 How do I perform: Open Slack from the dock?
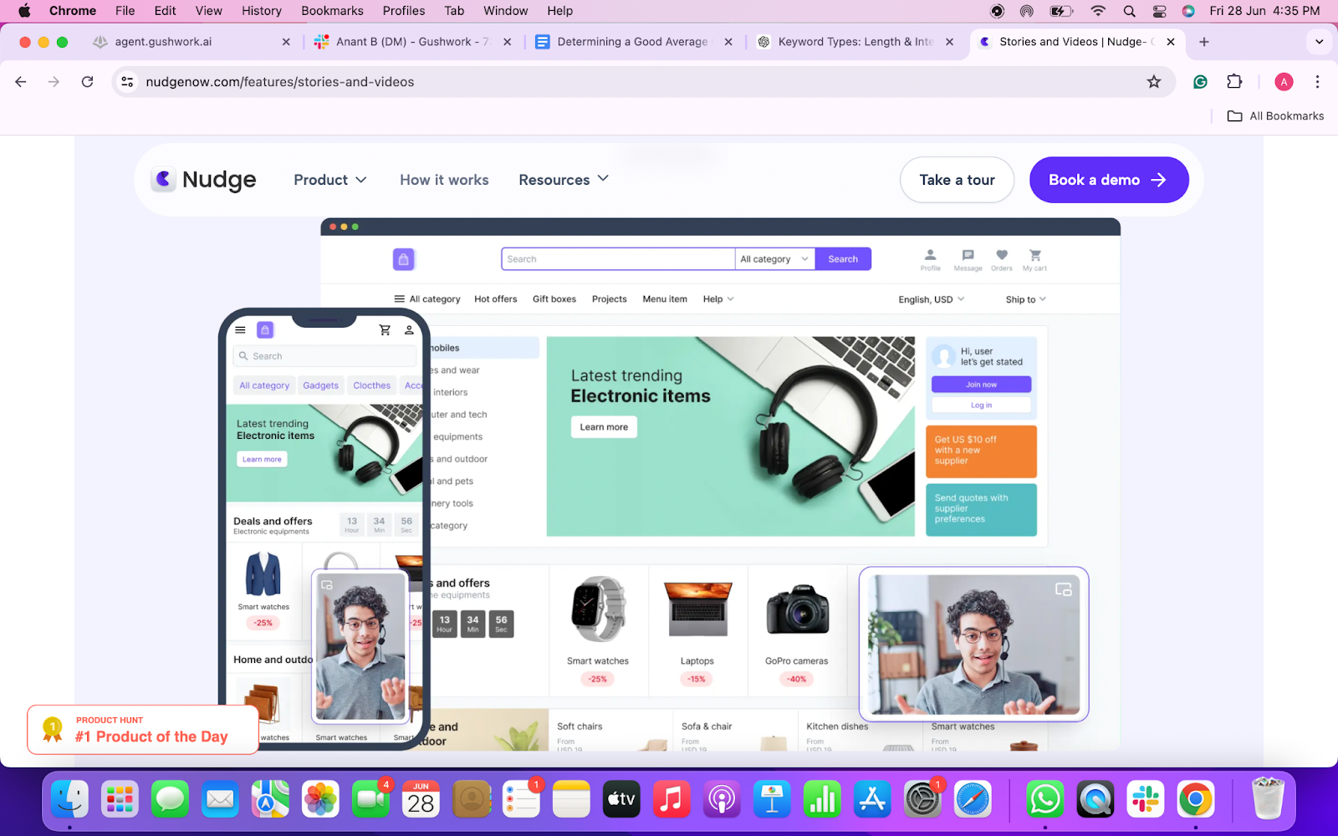(1146, 800)
